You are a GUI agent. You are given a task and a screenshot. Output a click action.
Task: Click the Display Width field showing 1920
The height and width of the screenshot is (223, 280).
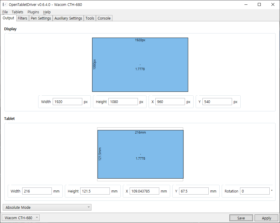(67, 102)
